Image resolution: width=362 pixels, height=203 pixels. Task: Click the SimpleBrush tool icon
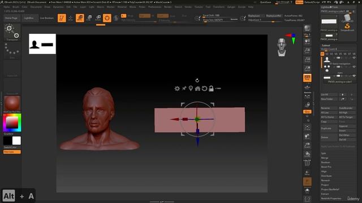pos(347,27)
